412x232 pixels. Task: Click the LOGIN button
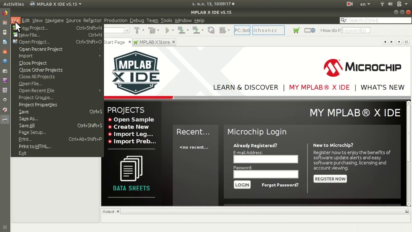[242, 185]
